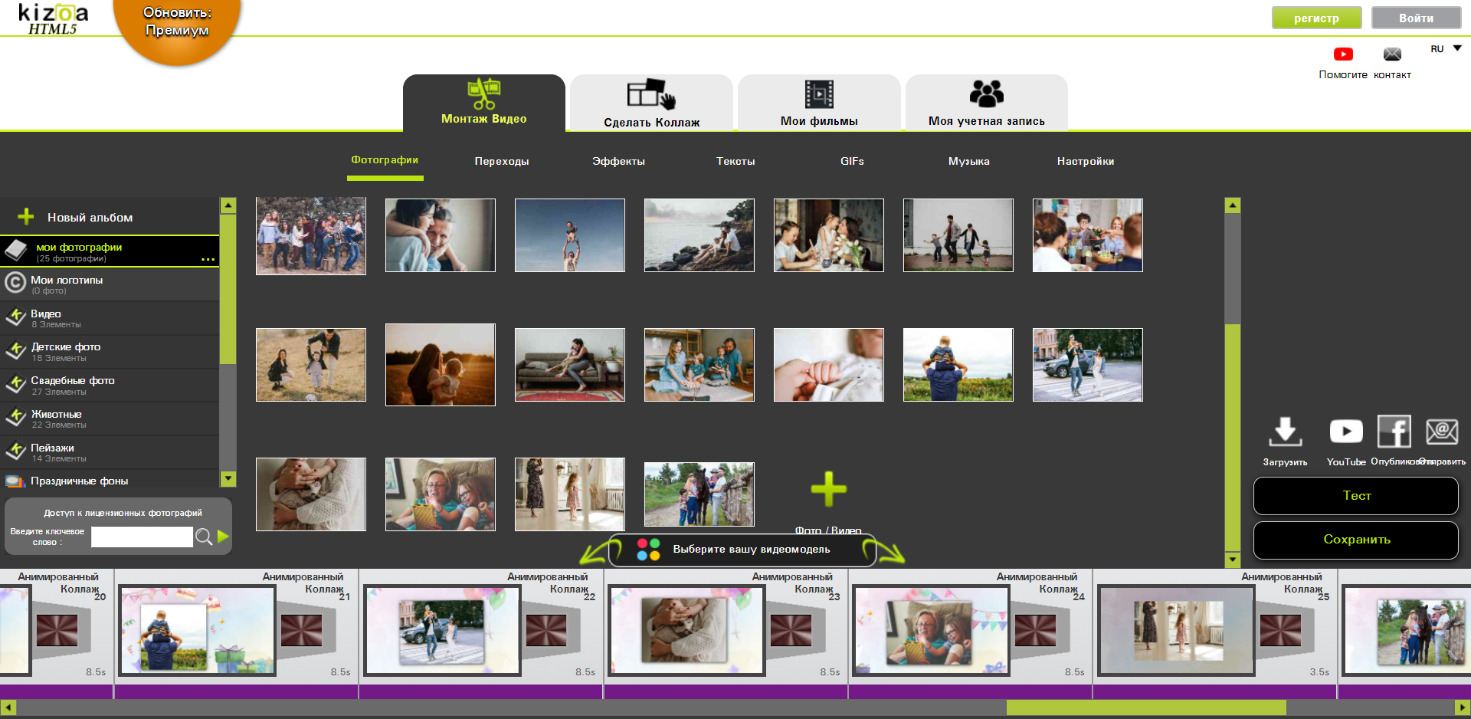Select timeline slide 25 with ballerina photo
The height and width of the screenshot is (719, 1471).
[x=1176, y=631]
